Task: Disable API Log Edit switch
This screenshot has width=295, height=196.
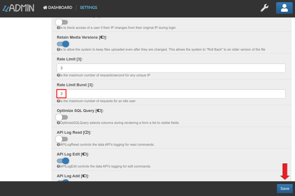Action: pyautogui.click(x=63, y=161)
